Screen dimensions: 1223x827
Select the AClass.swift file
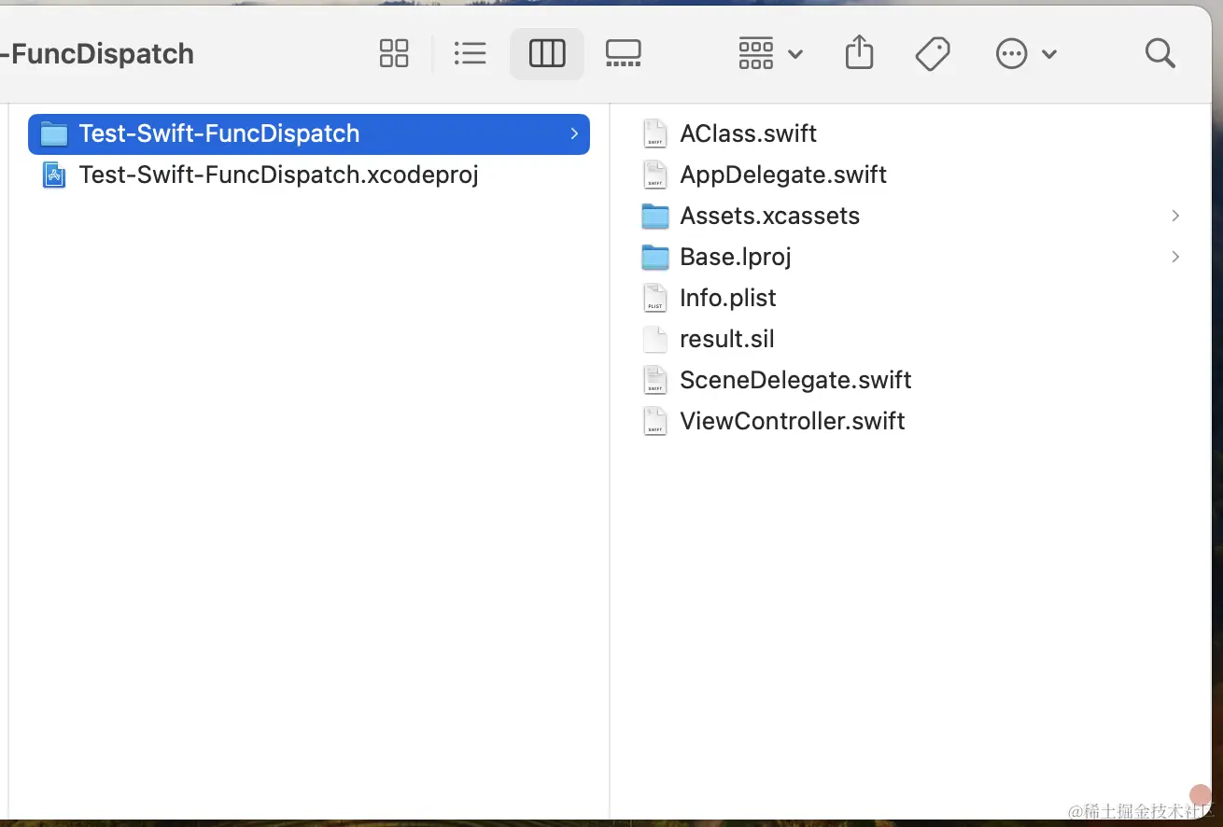coord(748,133)
